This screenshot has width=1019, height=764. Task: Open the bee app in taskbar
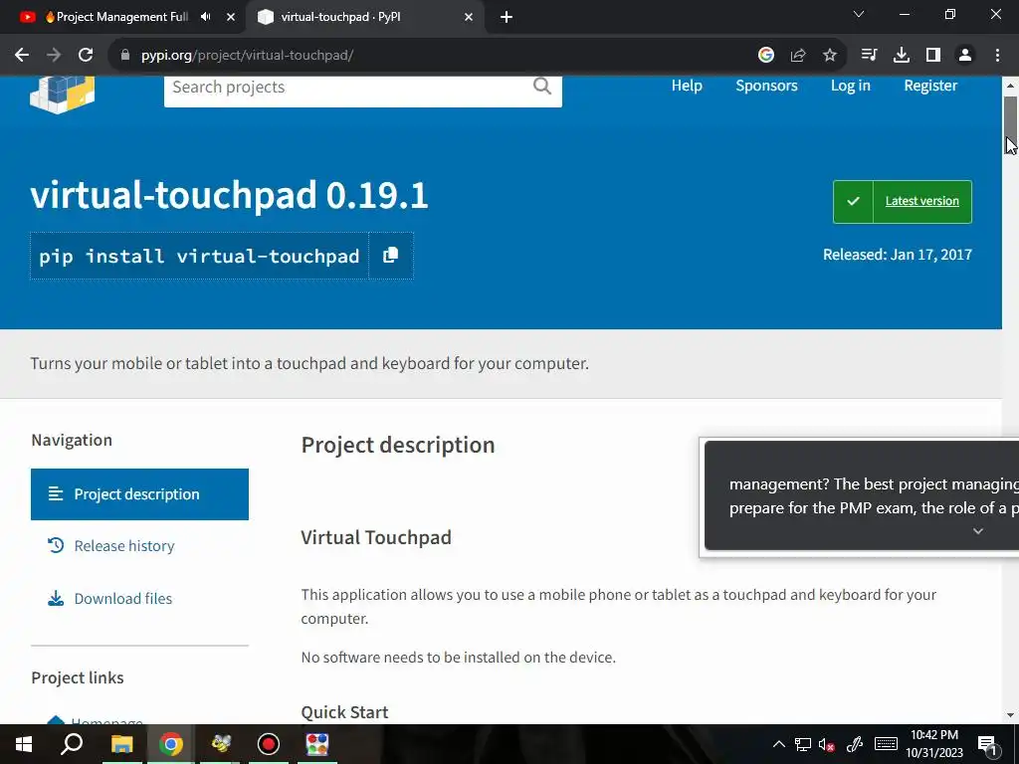(221, 744)
